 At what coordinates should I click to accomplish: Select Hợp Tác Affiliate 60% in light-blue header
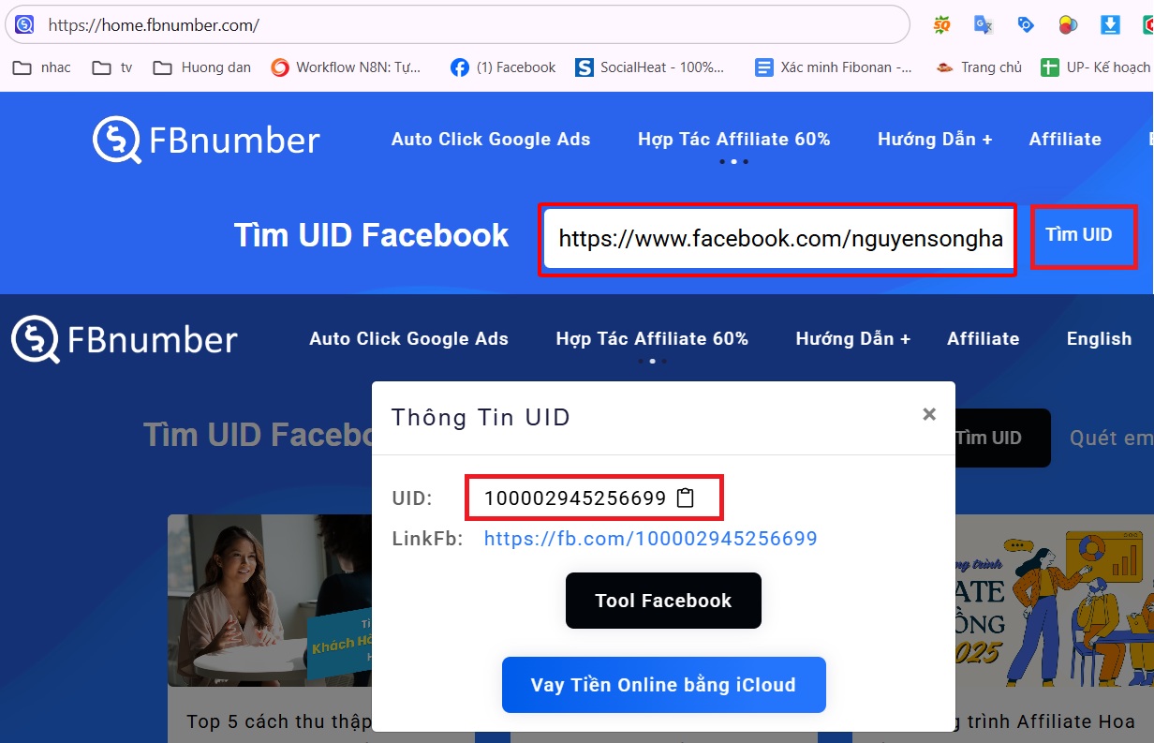point(734,140)
